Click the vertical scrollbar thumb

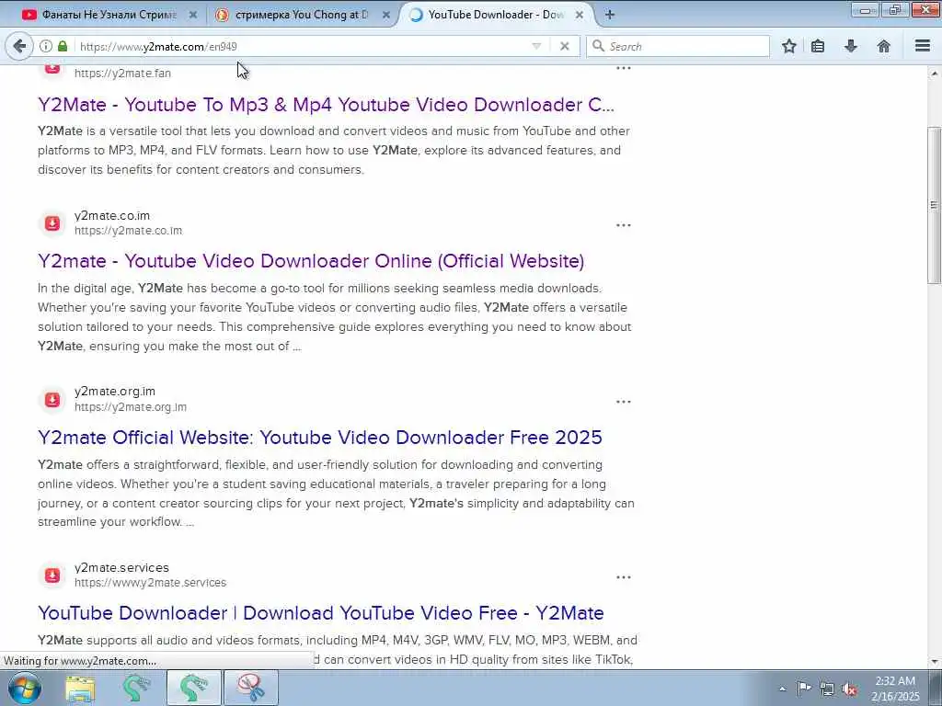[x=934, y=205]
